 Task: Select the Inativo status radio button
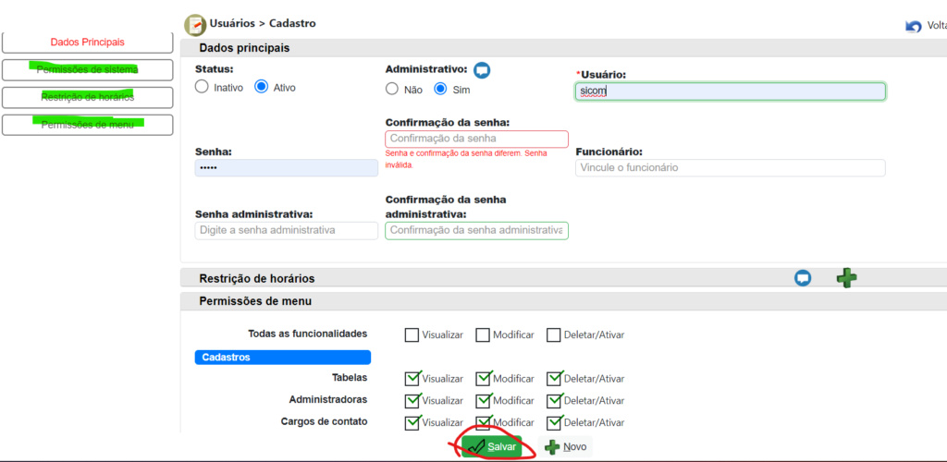click(203, 88)
